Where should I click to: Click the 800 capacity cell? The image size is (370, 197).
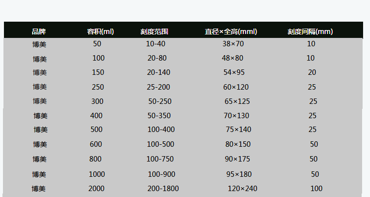95,159
